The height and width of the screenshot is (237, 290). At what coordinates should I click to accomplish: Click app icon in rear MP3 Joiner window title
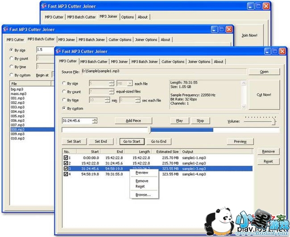click(44, 6)
